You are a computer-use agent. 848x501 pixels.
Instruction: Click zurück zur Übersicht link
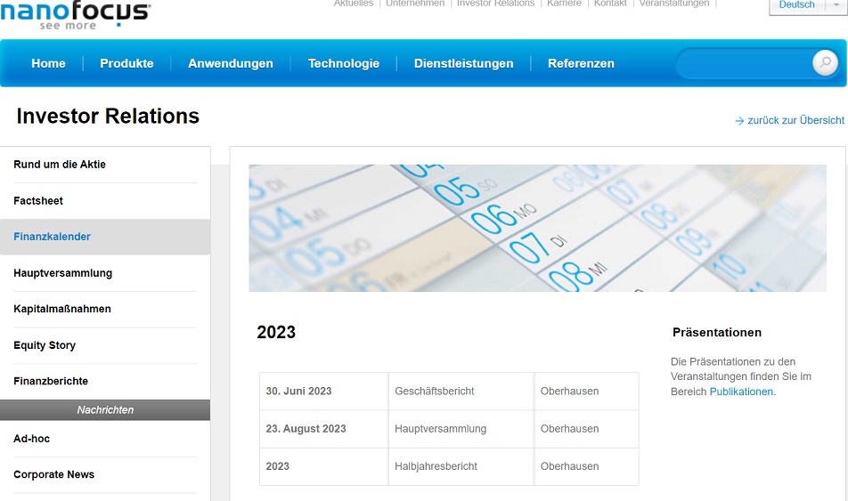[789, 120]
